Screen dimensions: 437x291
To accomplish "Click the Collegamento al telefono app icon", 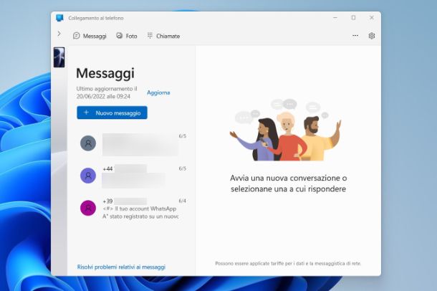I will tap(59, 18).
